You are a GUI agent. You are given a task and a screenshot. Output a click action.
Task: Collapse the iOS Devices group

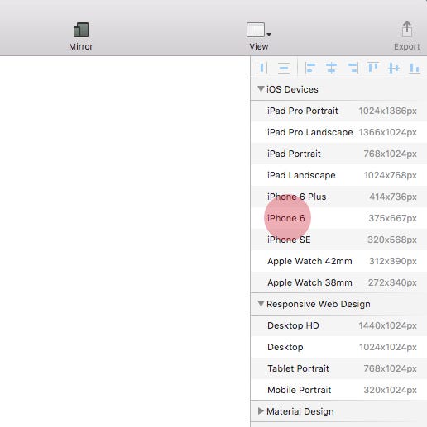coord(261,88)
